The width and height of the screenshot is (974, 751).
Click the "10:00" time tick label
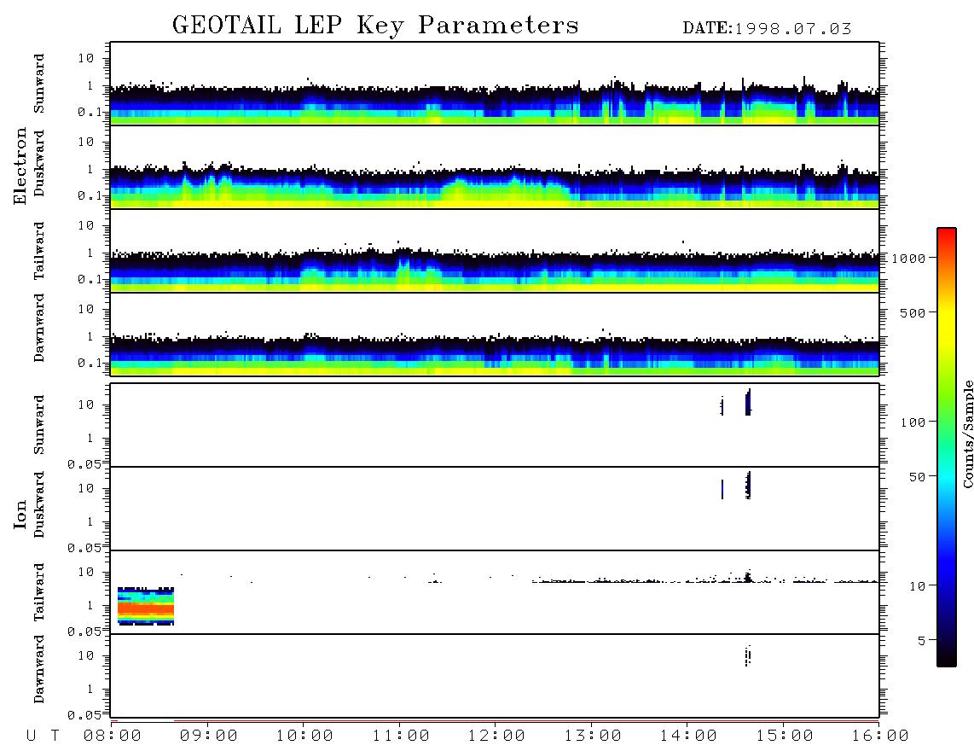pos(304,736)
